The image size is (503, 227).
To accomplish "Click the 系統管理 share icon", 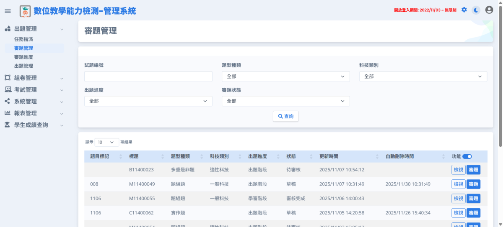I will pos(8,101).
